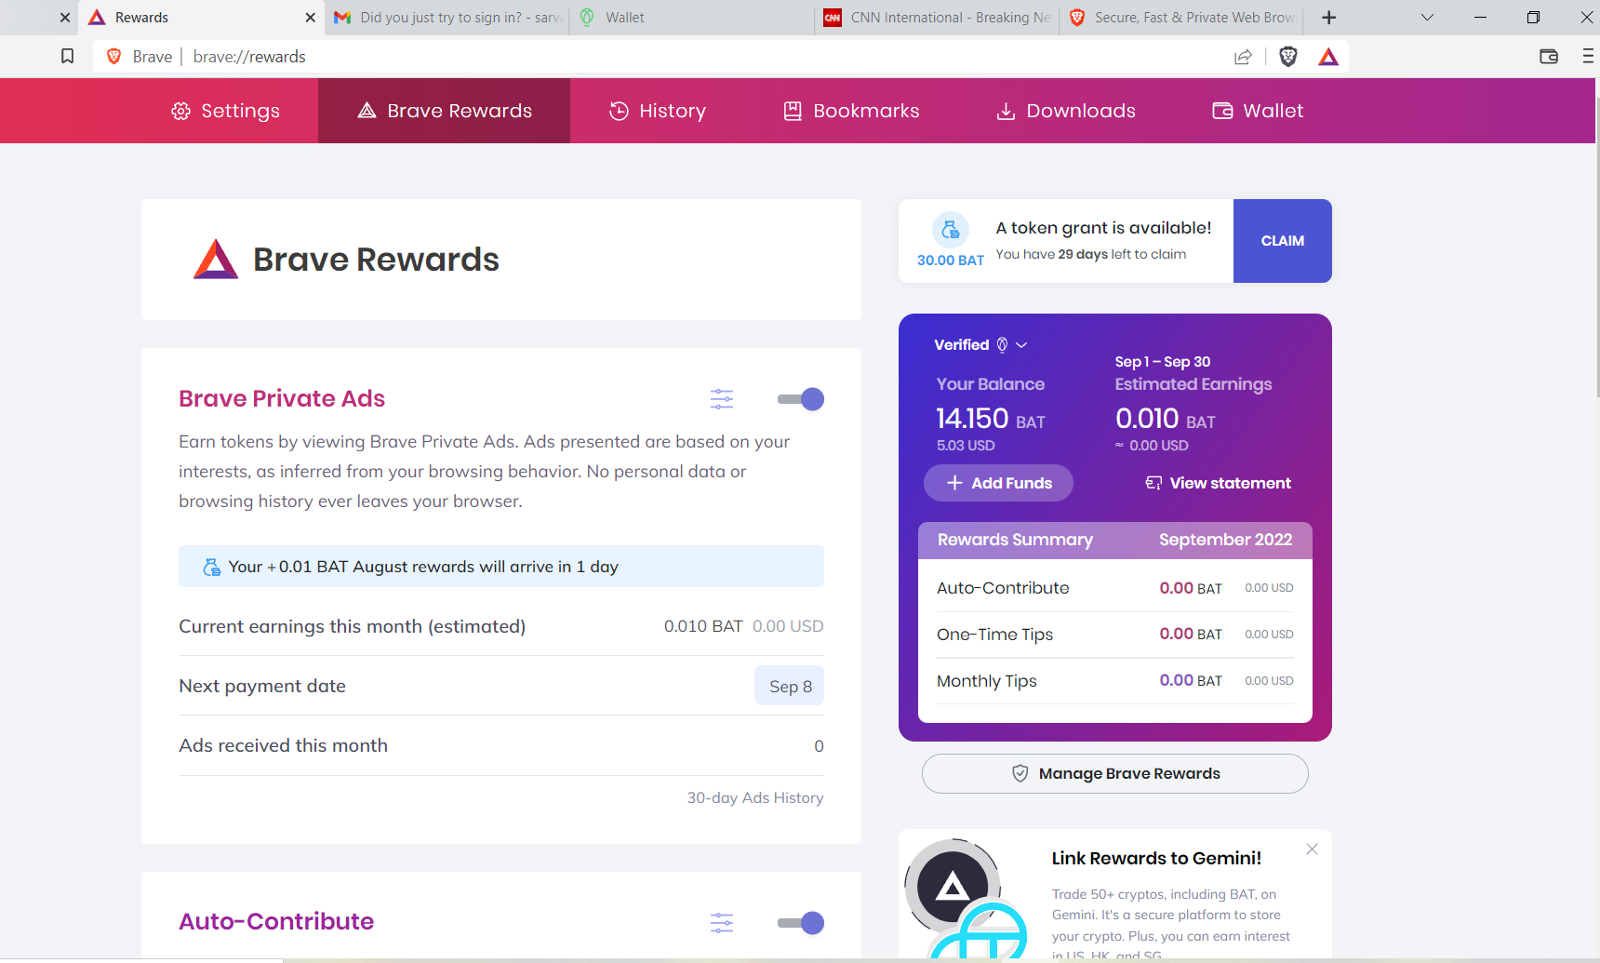Click the CLAIM button for token grant
Image resolution: width=1600 pixels, height=963 pixels.
[x=1282, y=240]
